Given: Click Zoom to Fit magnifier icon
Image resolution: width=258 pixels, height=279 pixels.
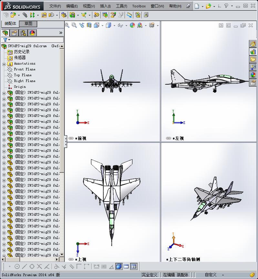Looking at the screenshot, I should pos(67,25).
